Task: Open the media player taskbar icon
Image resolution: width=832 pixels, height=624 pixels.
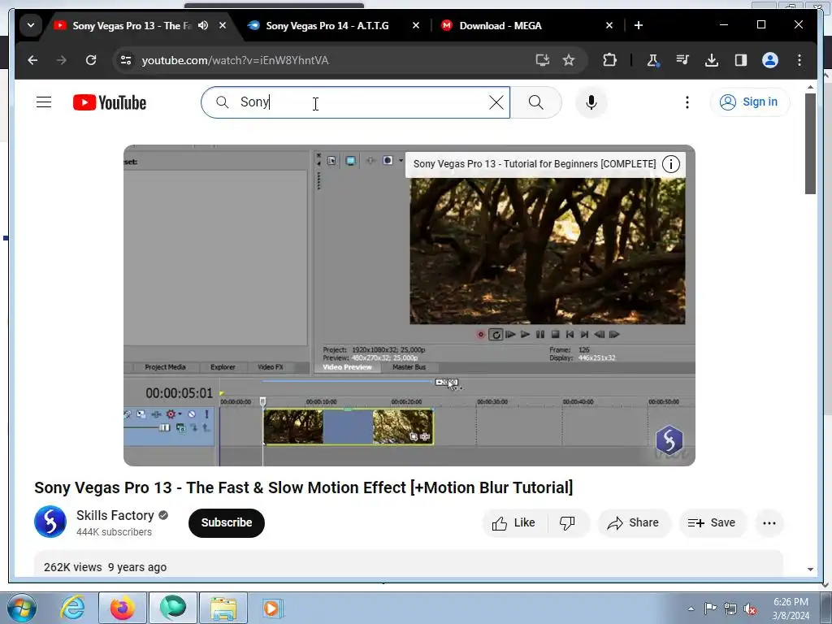Action: point(273,608)
